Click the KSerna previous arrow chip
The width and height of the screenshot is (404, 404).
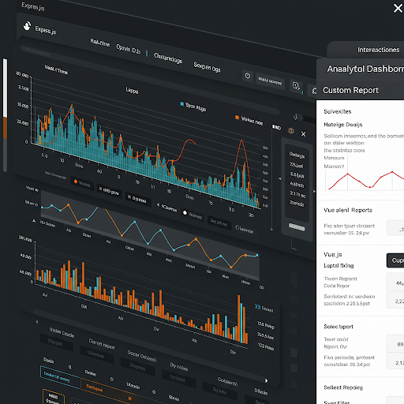[x=166, y=208]
